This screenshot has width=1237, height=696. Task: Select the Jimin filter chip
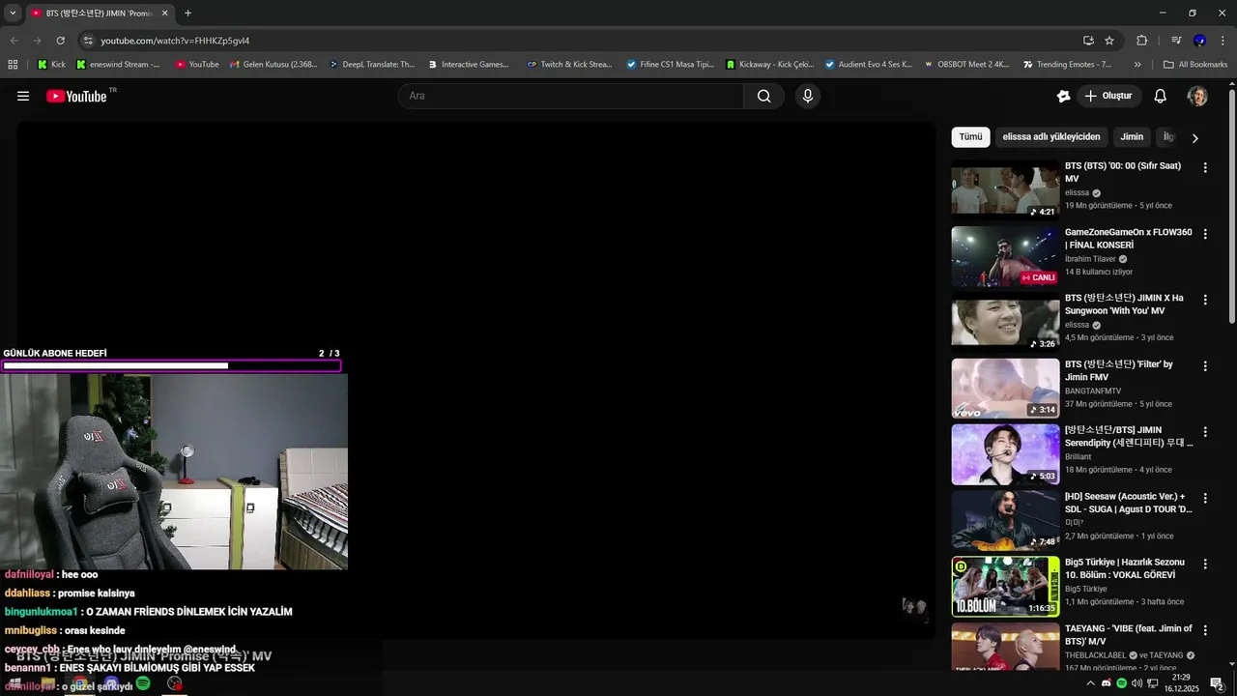(x=1132, y=137)
